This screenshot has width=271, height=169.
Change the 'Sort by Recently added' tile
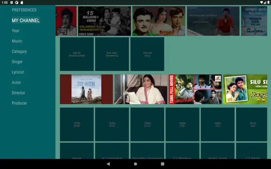(77, 54)
